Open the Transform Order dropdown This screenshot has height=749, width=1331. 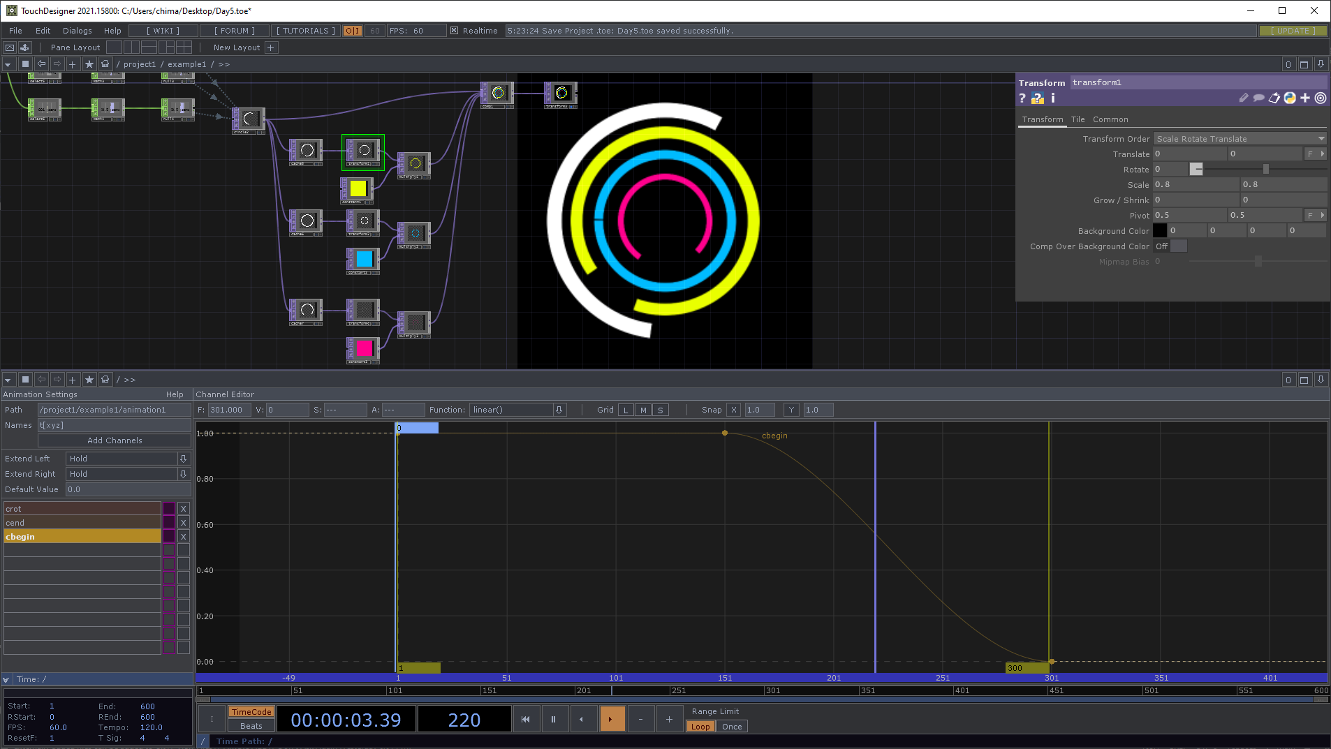[x=1240, y=139]
